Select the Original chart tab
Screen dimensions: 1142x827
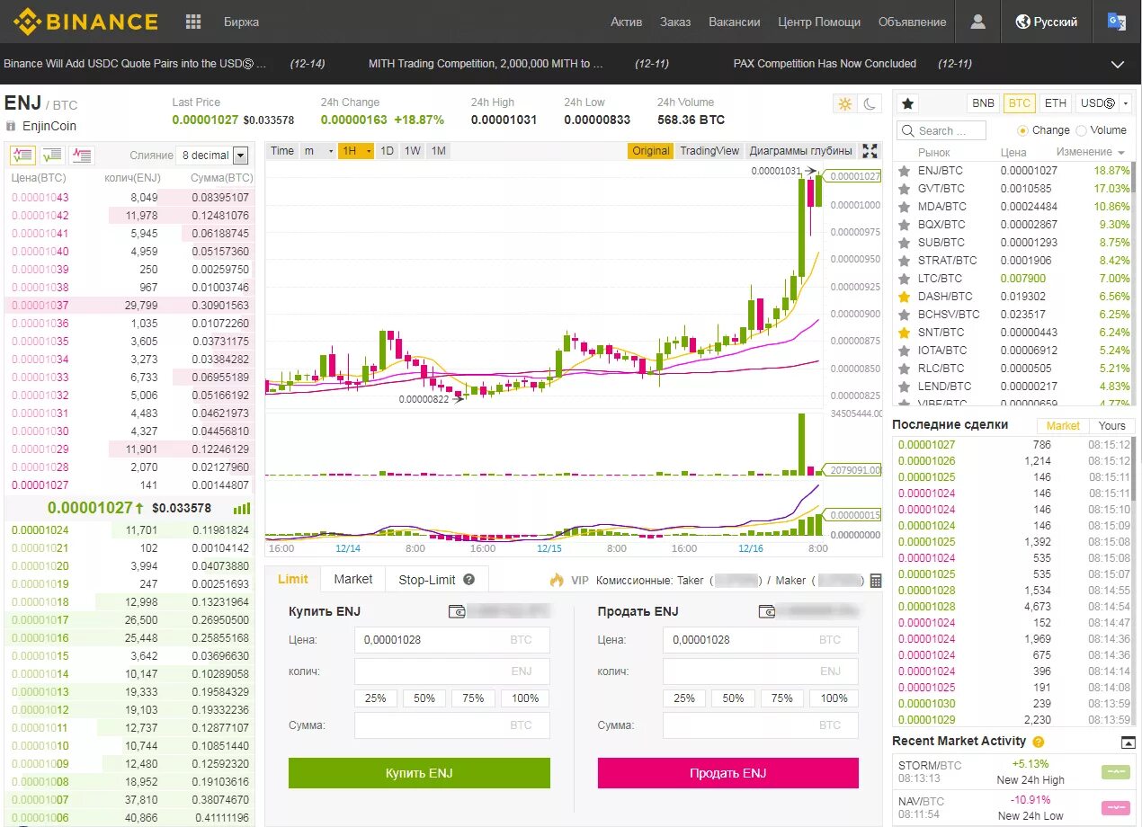pyautogui.click(x=650, y=151)
